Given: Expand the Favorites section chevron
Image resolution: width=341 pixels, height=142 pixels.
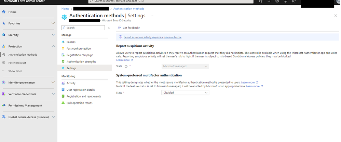Looking at the screenshot, I should (x=53, y=23).
